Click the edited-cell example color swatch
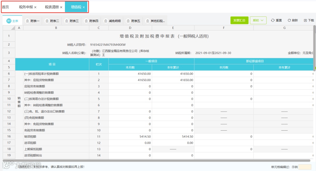 pos(305,167)
